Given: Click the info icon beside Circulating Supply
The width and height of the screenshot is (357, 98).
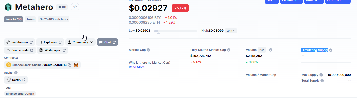Looking at the screenshot, I should tap(331, 50).
